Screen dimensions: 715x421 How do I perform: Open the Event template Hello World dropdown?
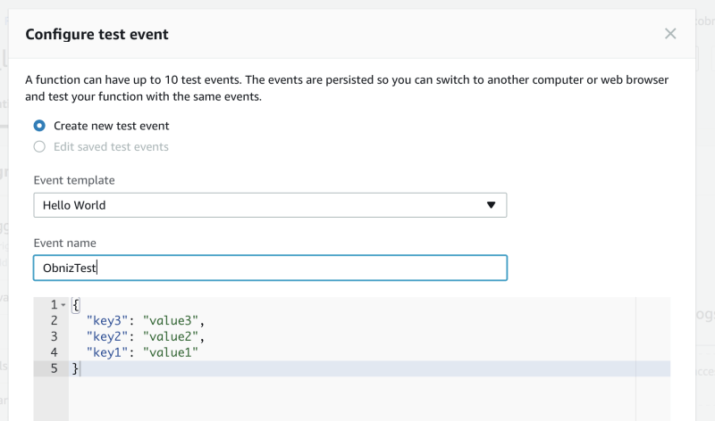click(x=270, y=205)
